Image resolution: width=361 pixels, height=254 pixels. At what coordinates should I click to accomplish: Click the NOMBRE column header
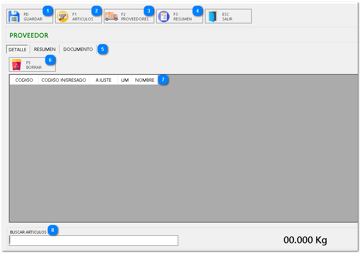pos(144,80)
